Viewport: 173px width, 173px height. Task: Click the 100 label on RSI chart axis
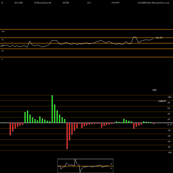point(3,31)
